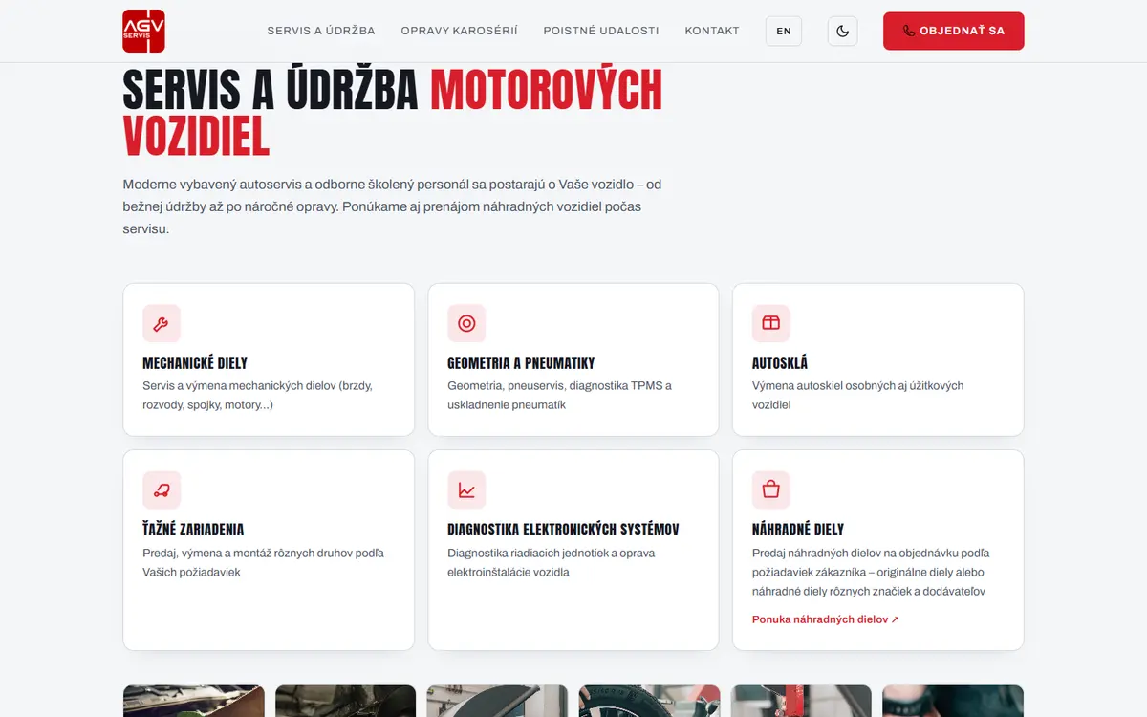
Task: Click the chart icon for Diagnostika elektronických systémov
Action: coord(466,489)
